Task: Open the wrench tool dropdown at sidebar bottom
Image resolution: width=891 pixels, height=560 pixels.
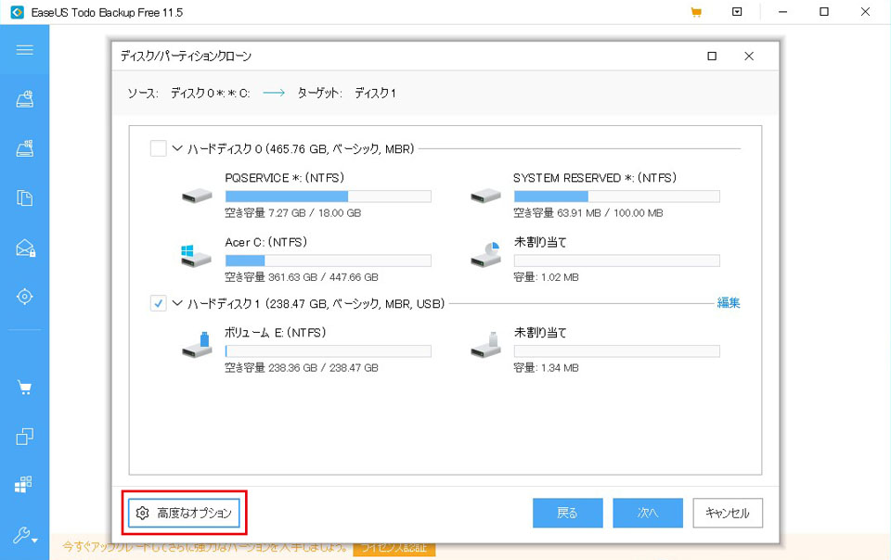Action: point(22,536)
